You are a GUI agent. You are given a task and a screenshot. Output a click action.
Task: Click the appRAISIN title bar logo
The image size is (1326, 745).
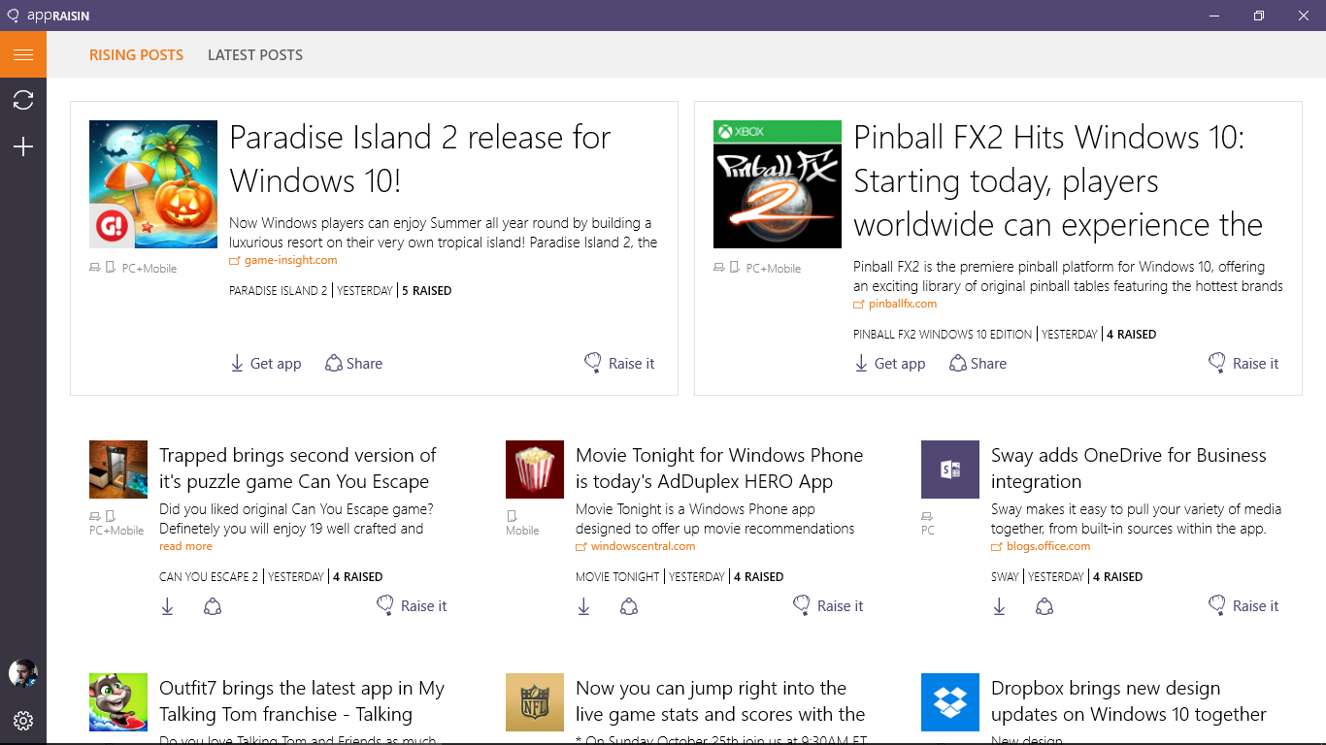[x=49, y=16]
